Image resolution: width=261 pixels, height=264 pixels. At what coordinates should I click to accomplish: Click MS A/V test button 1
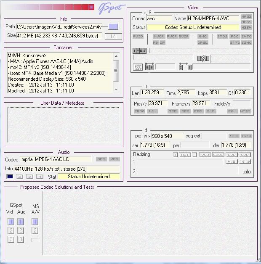coord(35,222)
